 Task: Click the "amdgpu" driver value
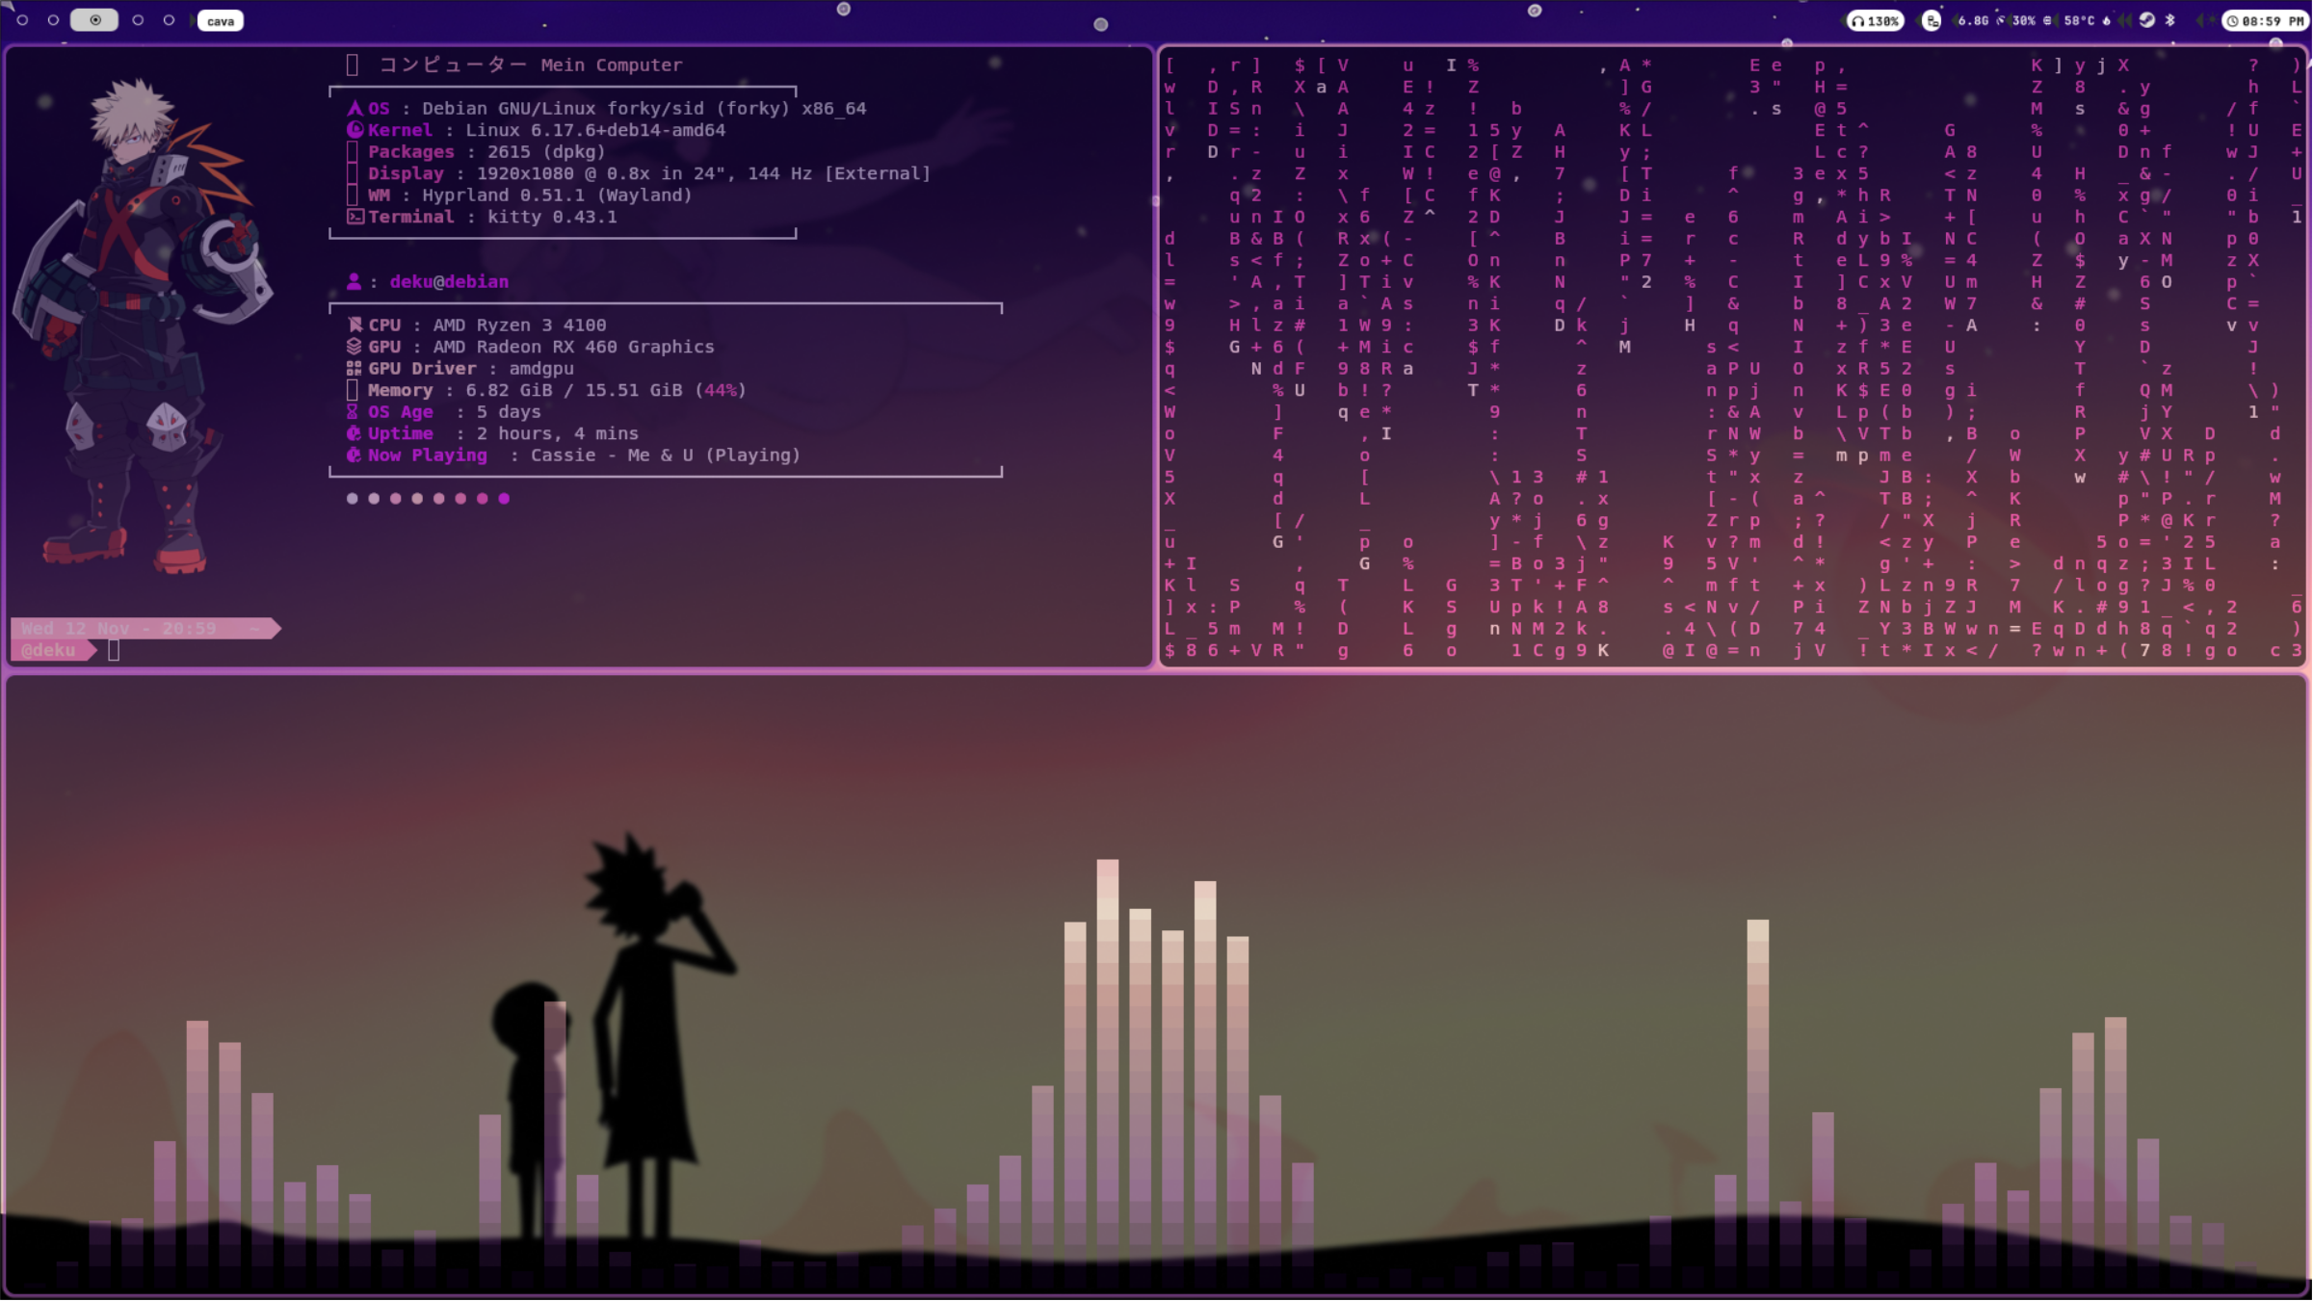(541, 370)
